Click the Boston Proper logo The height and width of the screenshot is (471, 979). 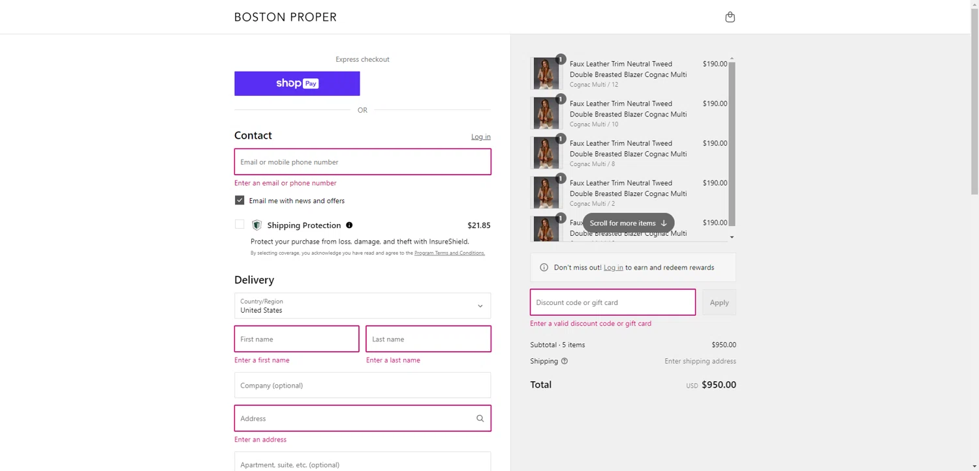point(285,17)
